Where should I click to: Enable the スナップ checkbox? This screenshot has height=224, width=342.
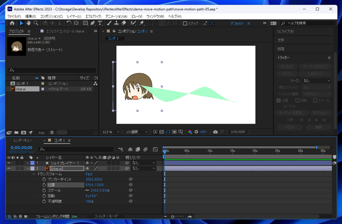[x=185, y=23]
